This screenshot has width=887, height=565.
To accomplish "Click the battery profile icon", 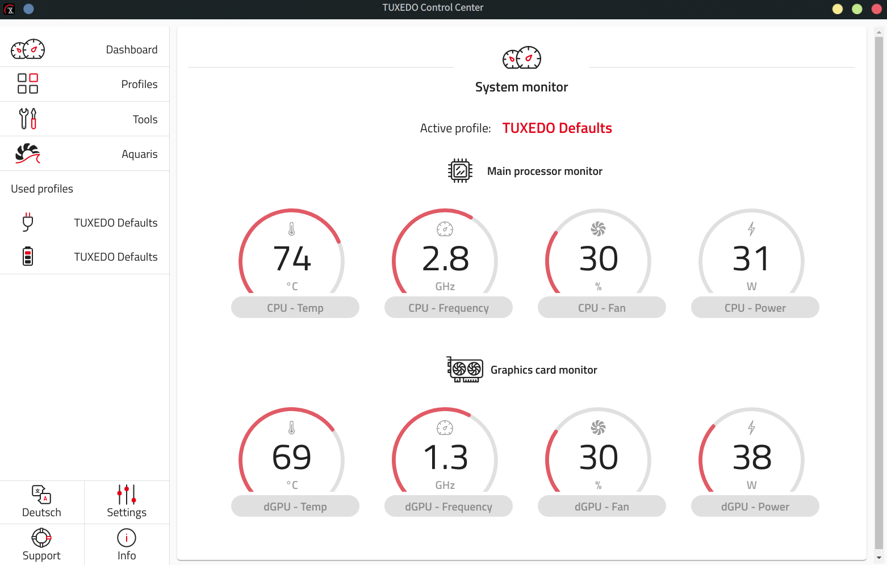I will [28, 256].
